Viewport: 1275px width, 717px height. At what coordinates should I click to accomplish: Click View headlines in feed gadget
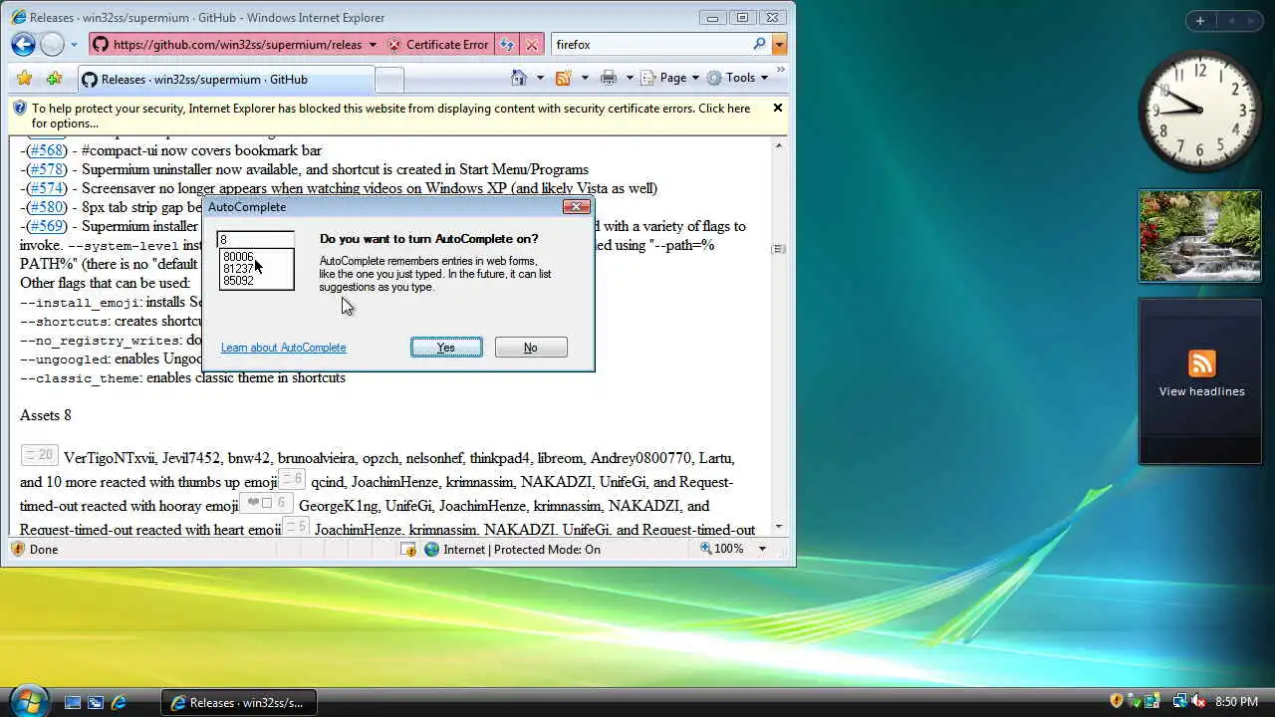click(x=1201, y=391)
